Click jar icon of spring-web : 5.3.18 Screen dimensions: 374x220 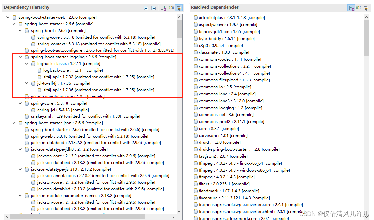[x=27, y=136]
